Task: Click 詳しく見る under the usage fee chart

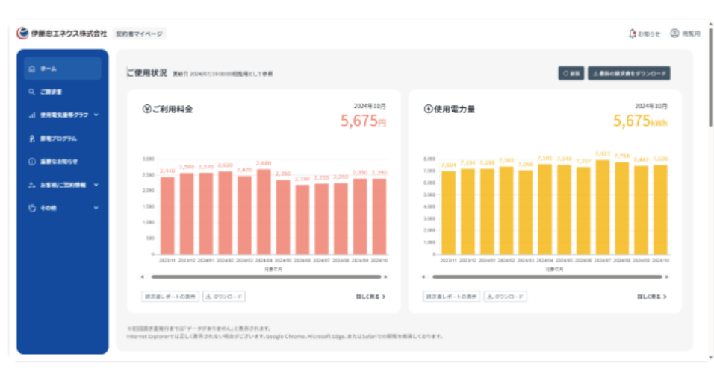Action: (370, 297)
